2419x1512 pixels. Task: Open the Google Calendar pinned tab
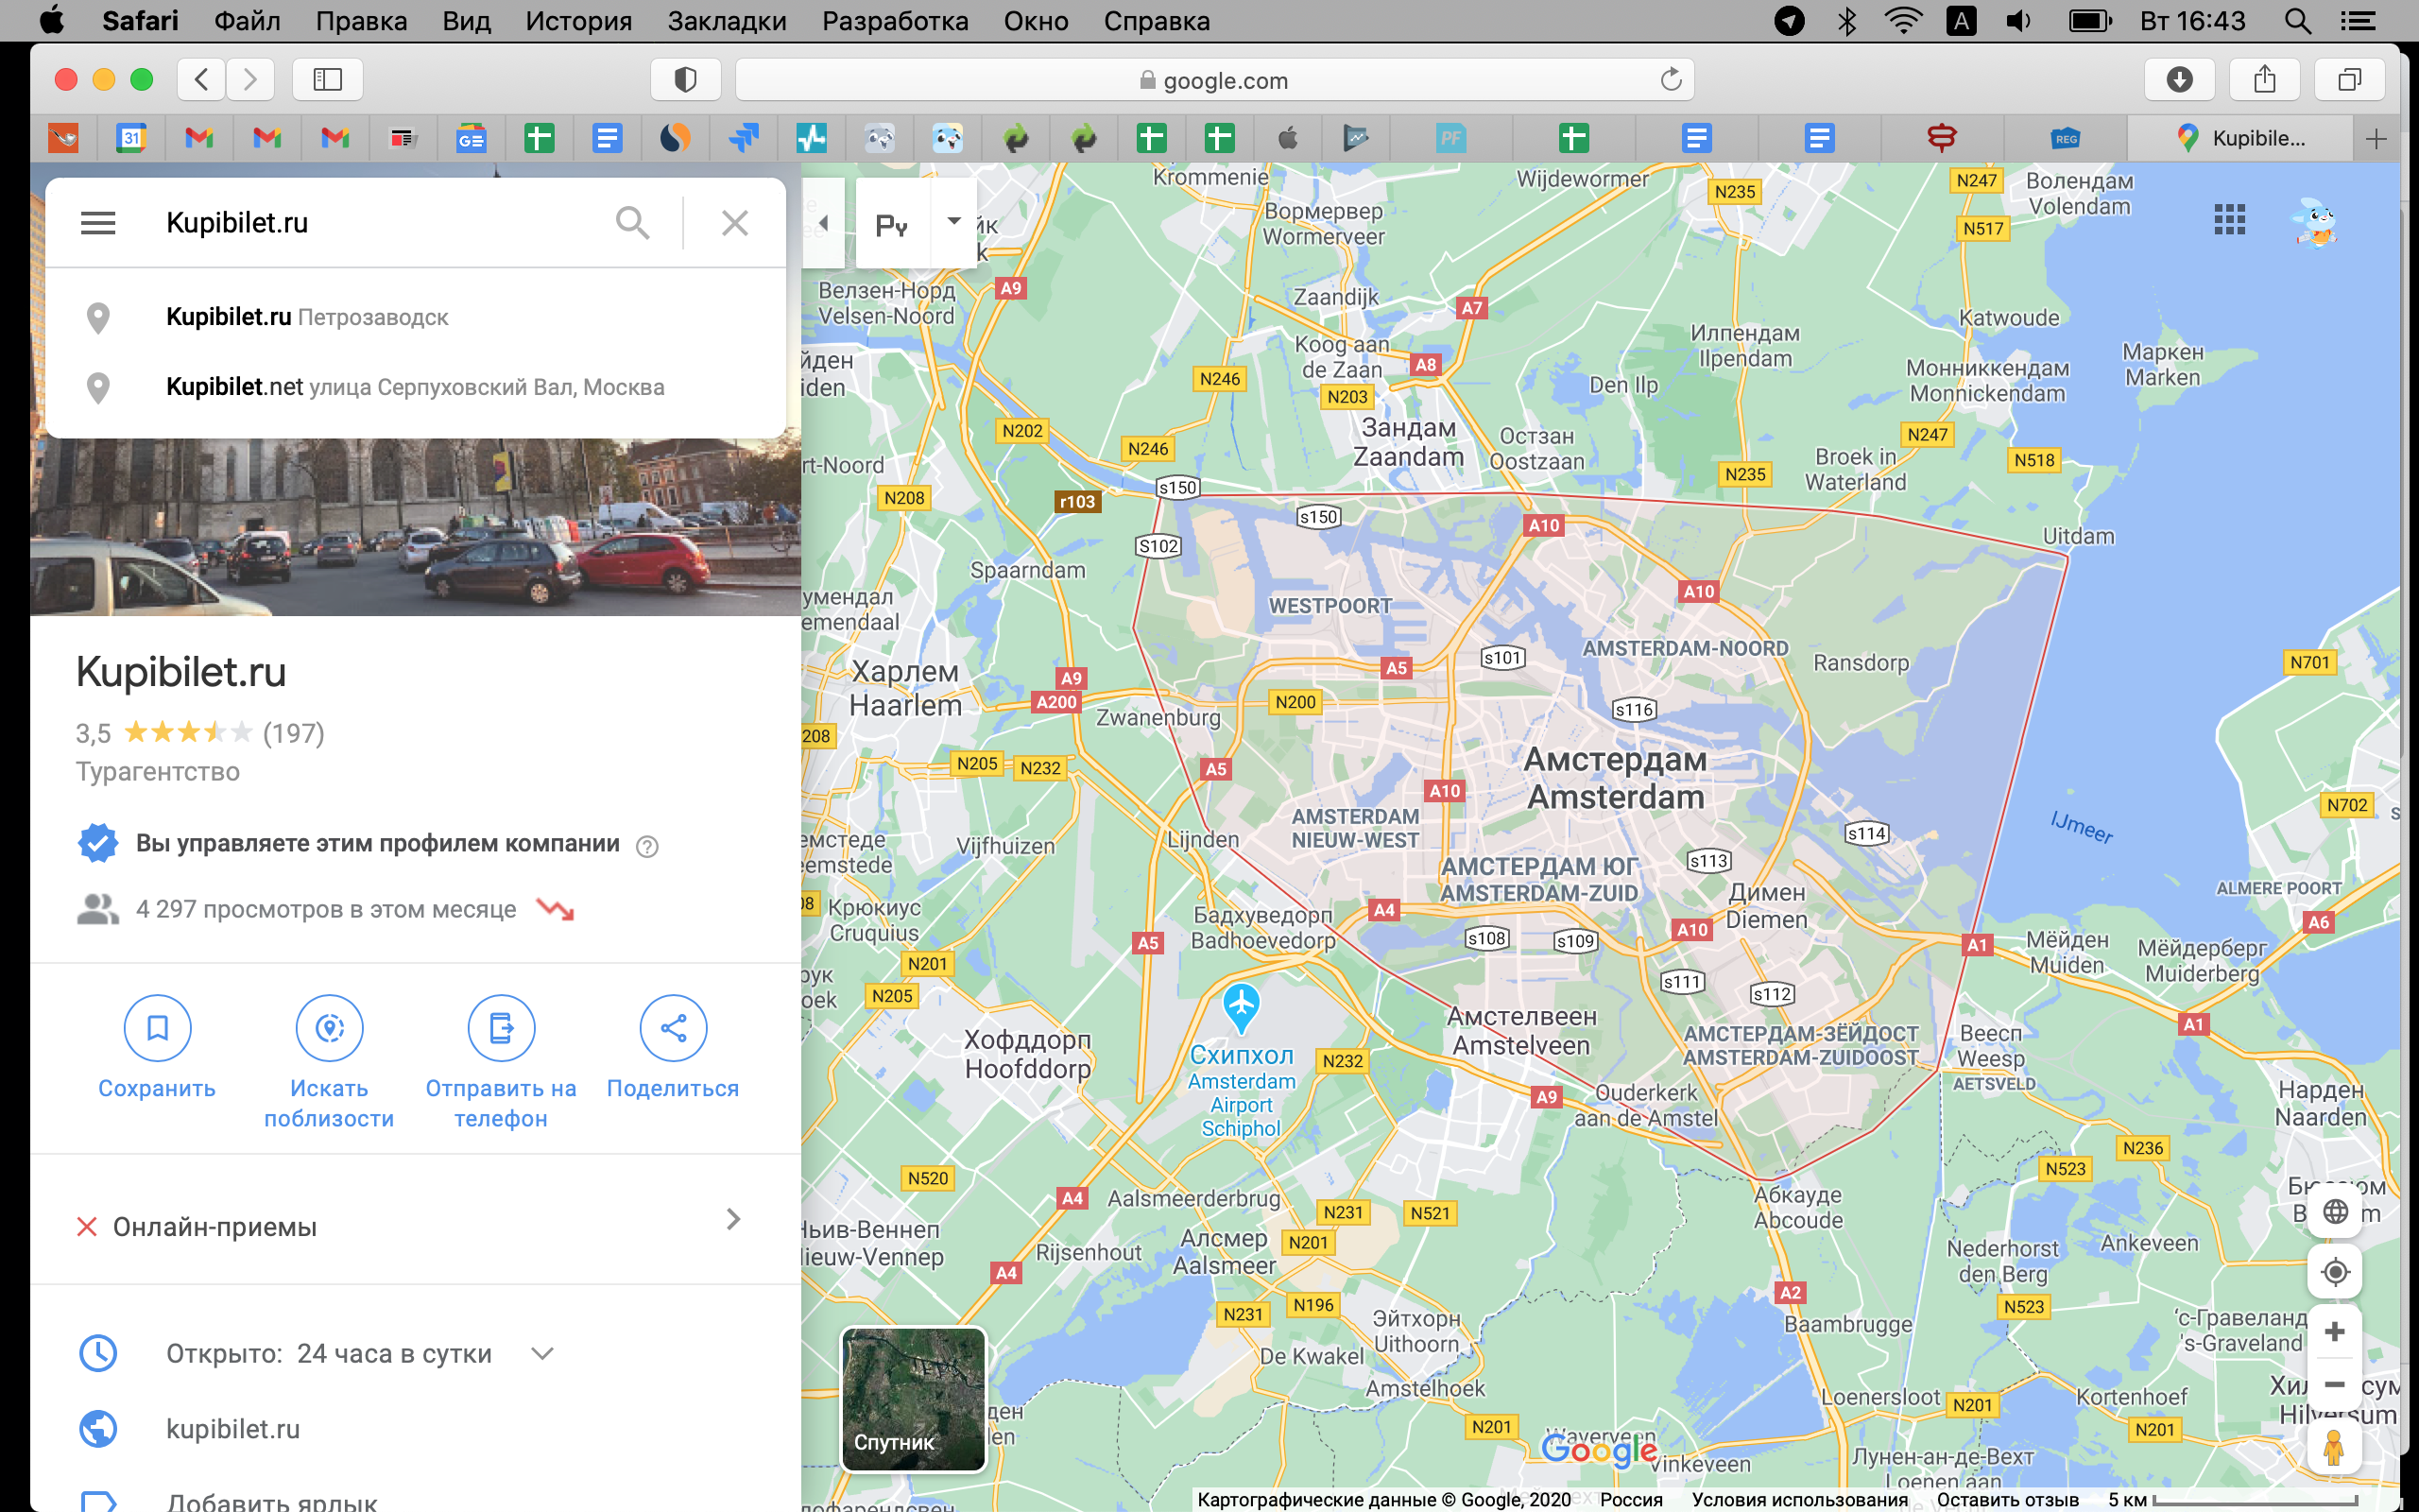click(x=131, y=138)
